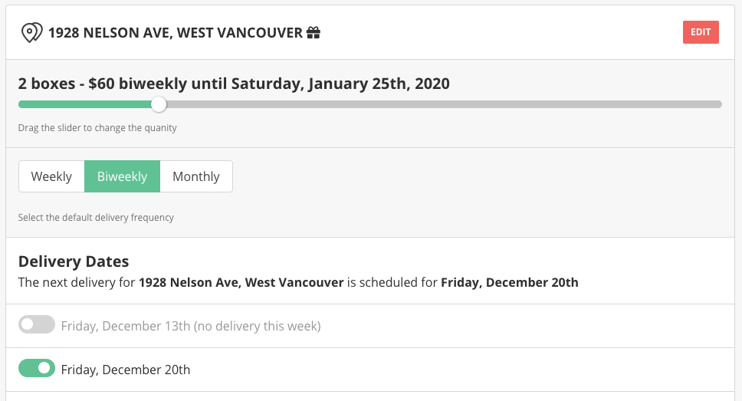Click the 1928 NELSON AVE, WEST VANCOUVER heading
Image resolution: width=742 pixels, height=401 pixels.
[176, 33]
